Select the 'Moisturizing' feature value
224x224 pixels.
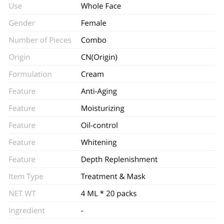(103, 108)
